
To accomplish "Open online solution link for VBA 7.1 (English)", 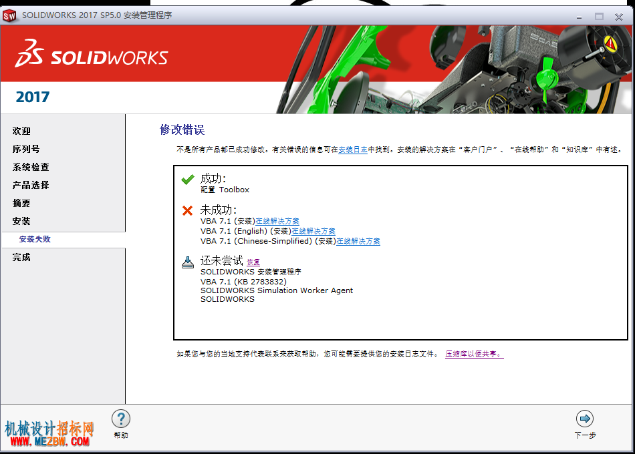I will 313,231.
